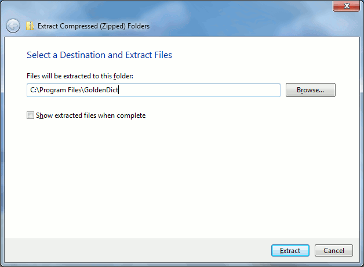This screenshot has height=267, width=364.
Task: Enable the Show extracted files checkbox
Action: pos(30,116)
